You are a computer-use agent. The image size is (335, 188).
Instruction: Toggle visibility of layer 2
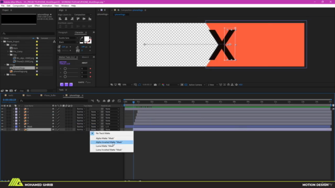click(x=2, y=112)
